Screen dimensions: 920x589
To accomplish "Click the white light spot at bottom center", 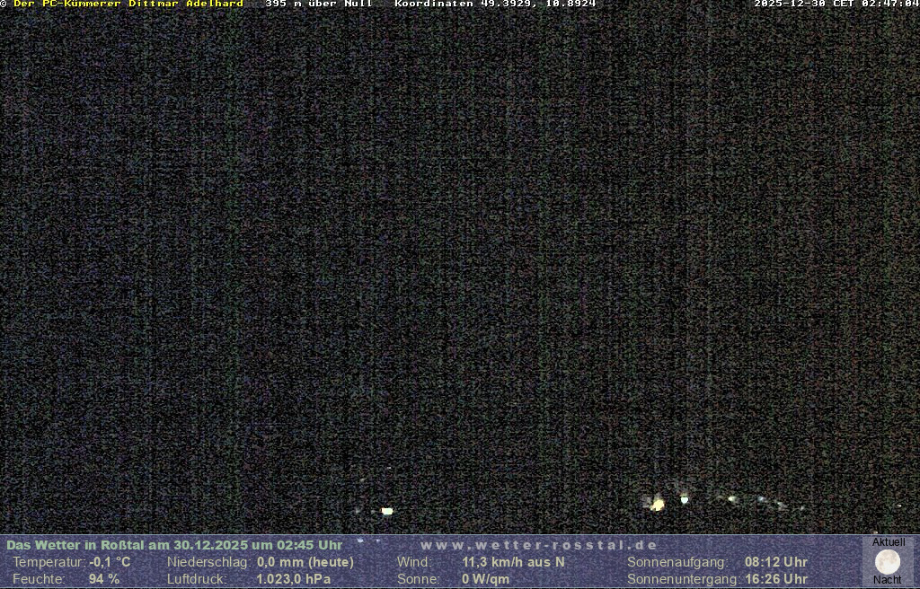I will (x=387, y=511).
